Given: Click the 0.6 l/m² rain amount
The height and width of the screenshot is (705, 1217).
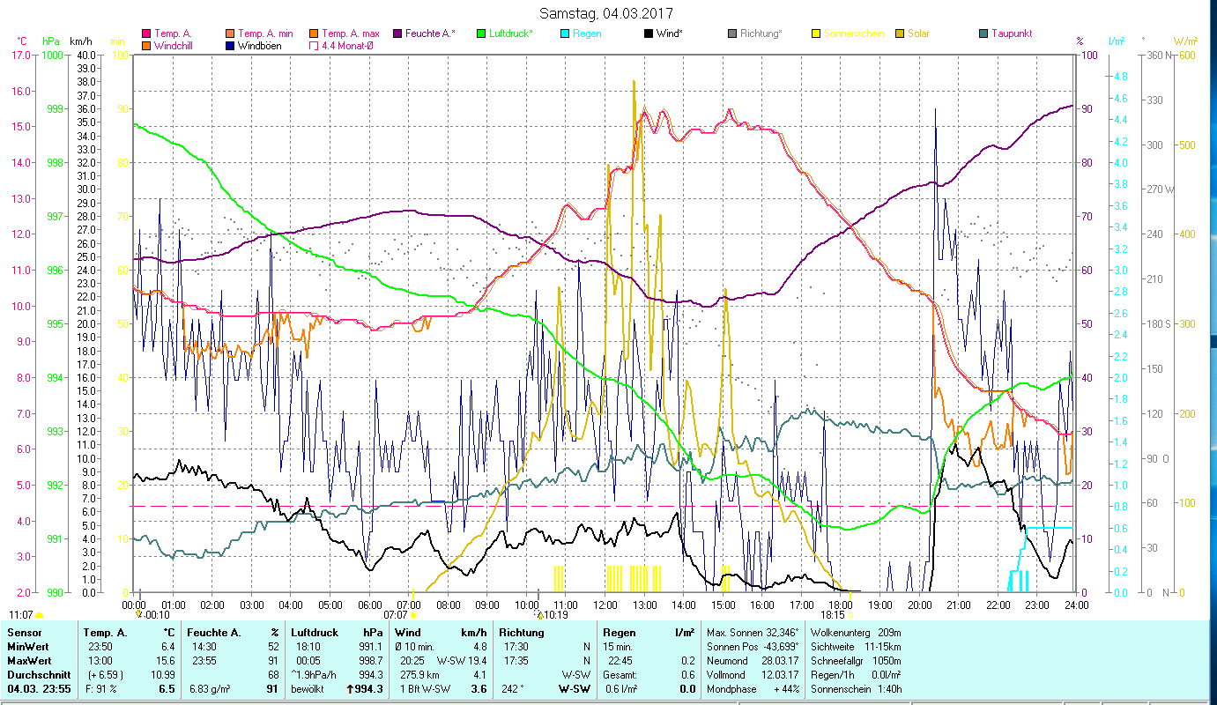Looking at the screenshot, I should 621,689.
